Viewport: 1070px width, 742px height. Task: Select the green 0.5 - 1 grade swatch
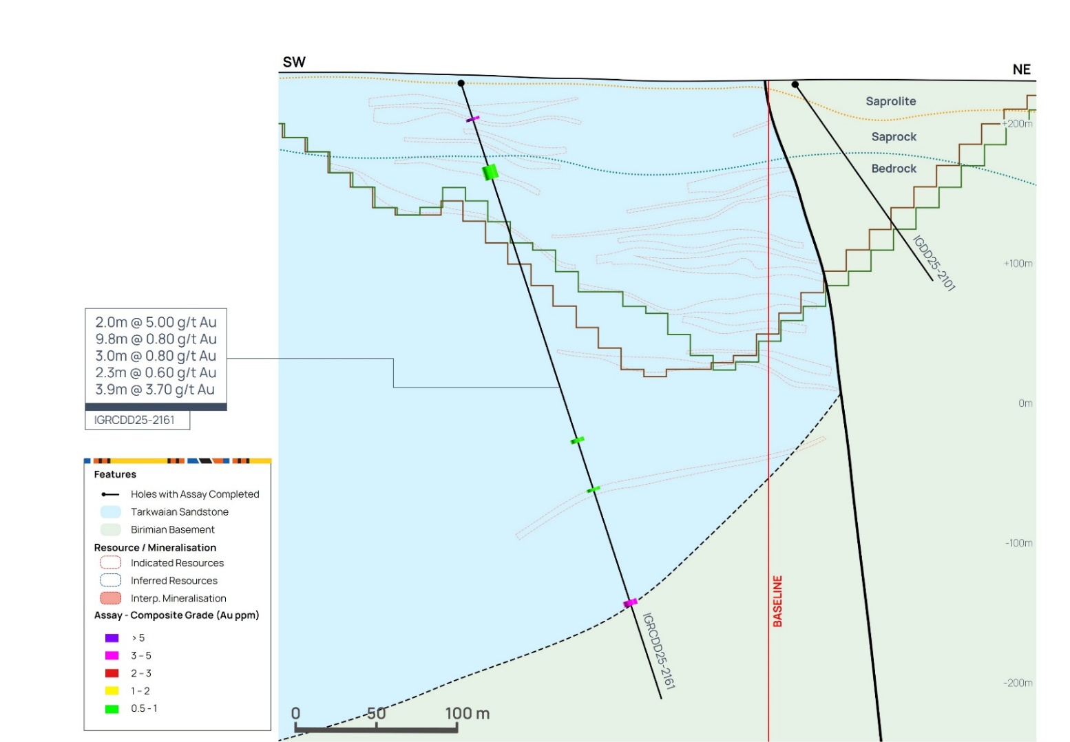112,709
